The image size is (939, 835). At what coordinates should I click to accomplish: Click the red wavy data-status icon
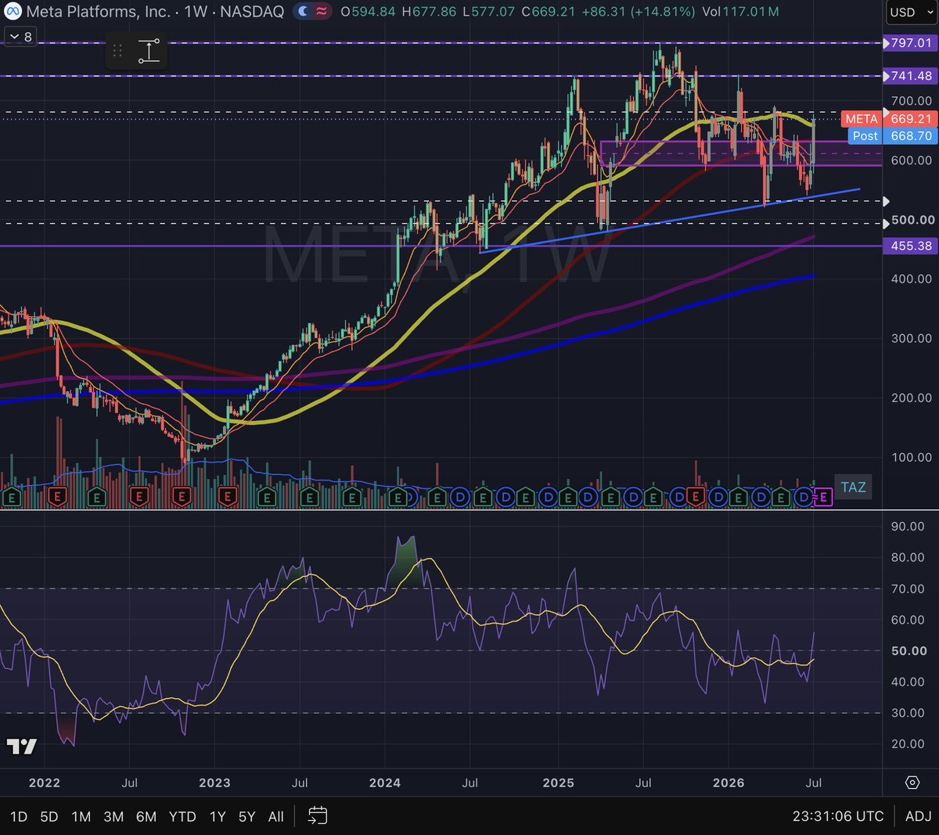click(x=321, y=12)
